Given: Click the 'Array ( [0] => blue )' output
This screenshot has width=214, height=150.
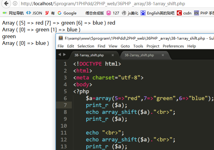Looking at the screenshot, I should (x=25, y=43).
